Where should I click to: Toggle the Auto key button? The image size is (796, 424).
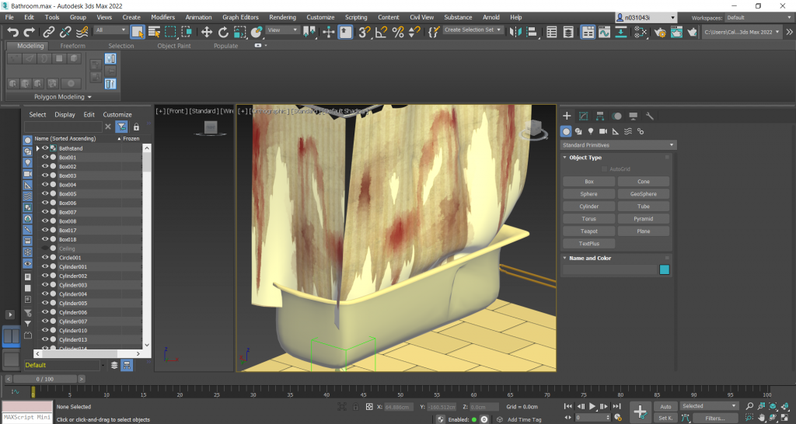(x=665, y=406)
